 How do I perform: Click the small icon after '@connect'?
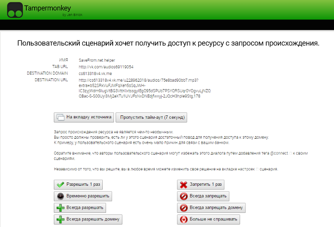pyautogui.click(x=290, y=153)
